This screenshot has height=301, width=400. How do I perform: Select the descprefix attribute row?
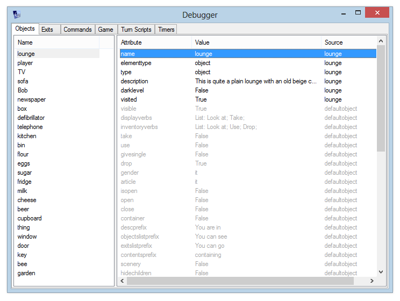248,228
